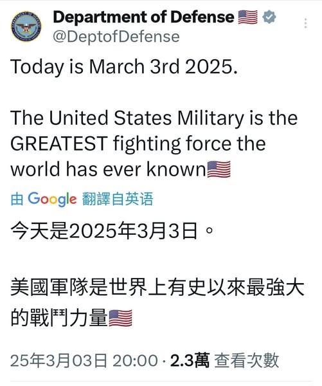Click the "2.3萬" view count number
322x386 pixels.
click(190, 360)
